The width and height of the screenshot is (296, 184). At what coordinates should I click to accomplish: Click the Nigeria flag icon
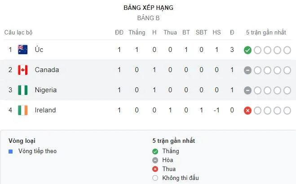pos(23,90)
